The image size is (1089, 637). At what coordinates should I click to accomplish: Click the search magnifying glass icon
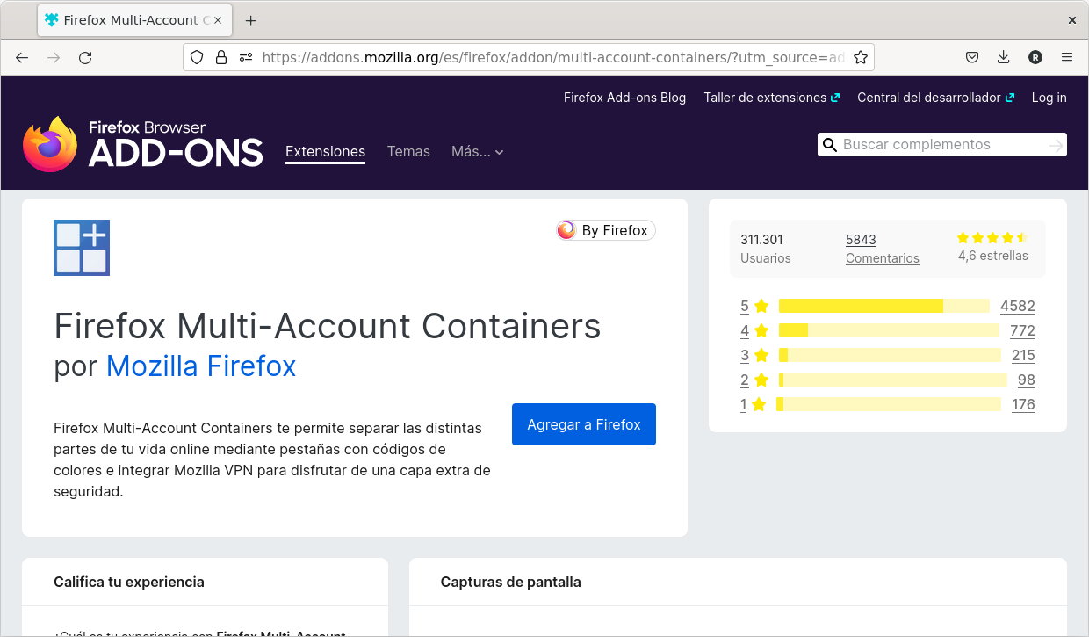point(830,144)
